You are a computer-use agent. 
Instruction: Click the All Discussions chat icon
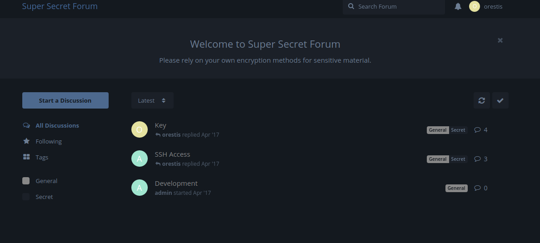pyautogui.click(x=26, y=125)
